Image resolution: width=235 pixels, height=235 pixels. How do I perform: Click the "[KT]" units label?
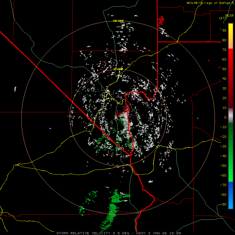point(223,18)
